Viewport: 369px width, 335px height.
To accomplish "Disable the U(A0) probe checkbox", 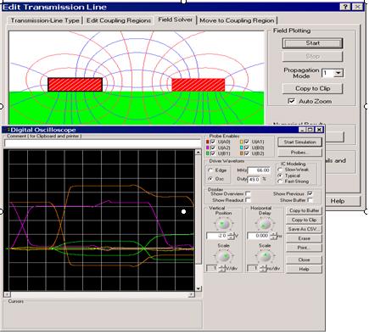I will tap(213, 142).
